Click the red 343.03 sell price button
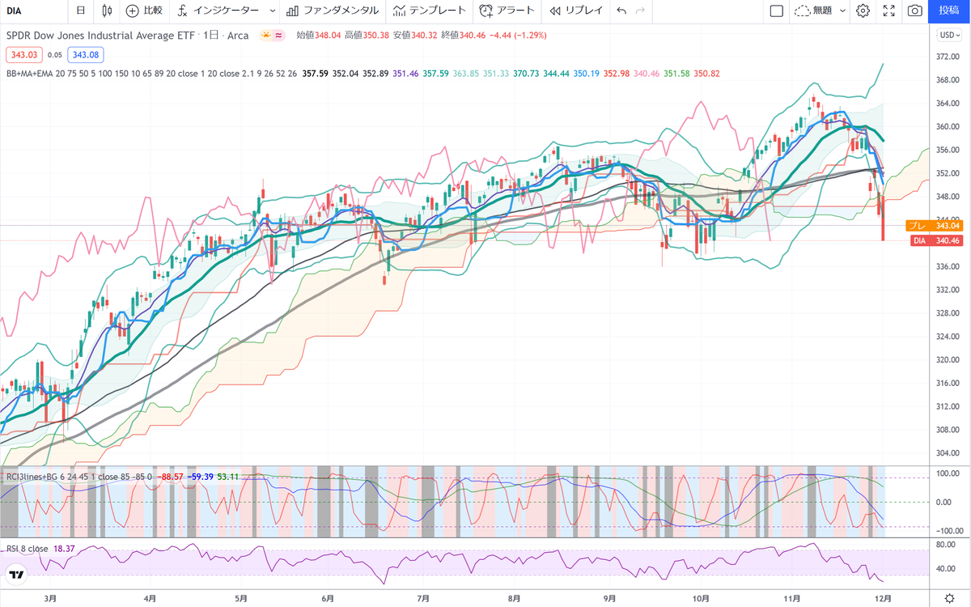 [23, 54]
